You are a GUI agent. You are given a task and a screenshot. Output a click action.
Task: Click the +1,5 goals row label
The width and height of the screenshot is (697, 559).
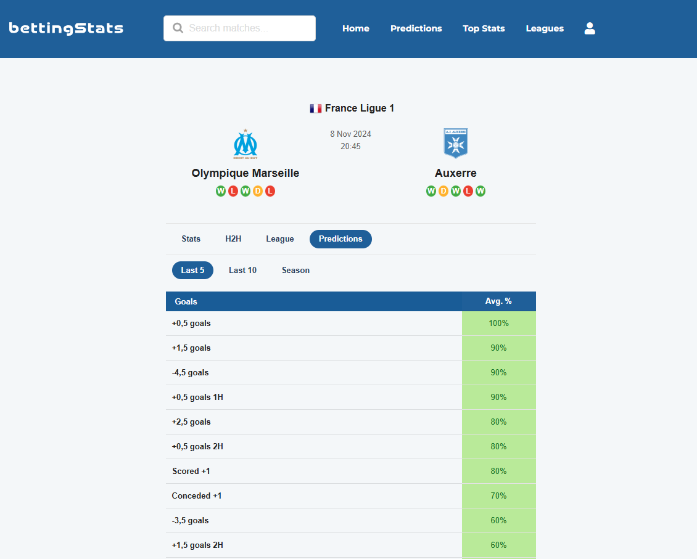pyautogui.click(x=191, y=348)
